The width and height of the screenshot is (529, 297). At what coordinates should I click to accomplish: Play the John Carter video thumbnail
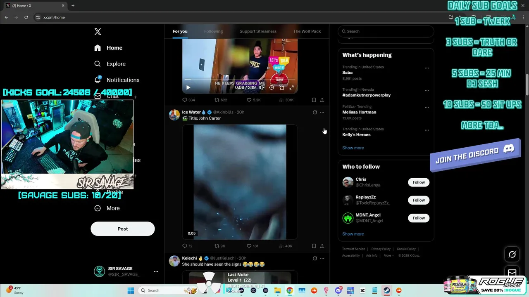[x=240, y=182]
